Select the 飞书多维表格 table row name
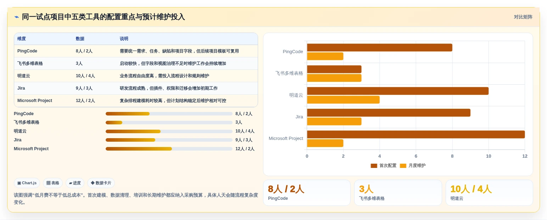547x220 pixels. (x=30, y=63)
